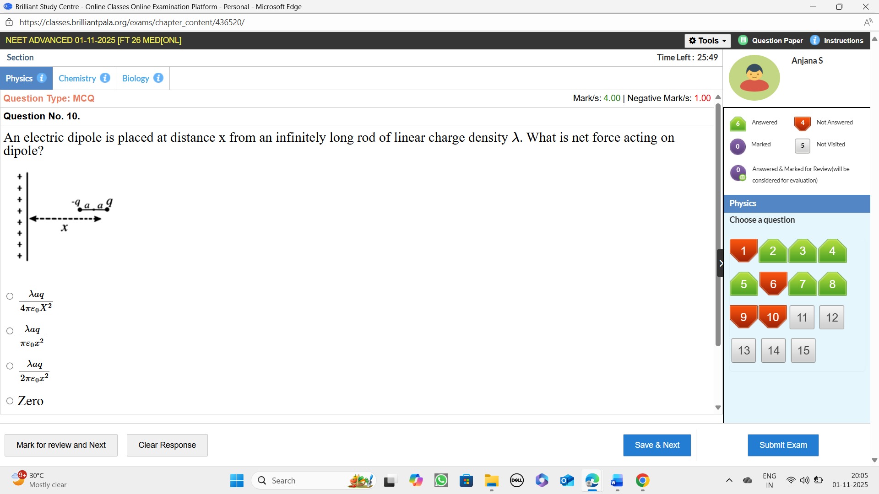Click the Physics section info icon
The width and height of the screenshot is (879, 494).
coord(42,78)
